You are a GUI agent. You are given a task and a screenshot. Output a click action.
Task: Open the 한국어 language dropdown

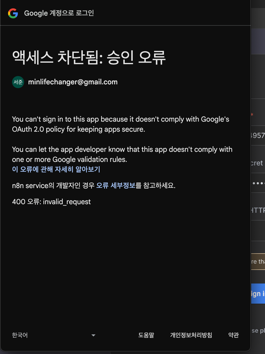pos(54,335)
